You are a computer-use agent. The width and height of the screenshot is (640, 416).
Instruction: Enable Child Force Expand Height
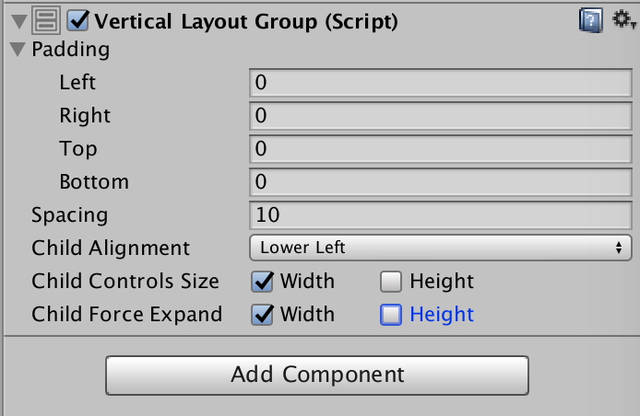(392, 314)
